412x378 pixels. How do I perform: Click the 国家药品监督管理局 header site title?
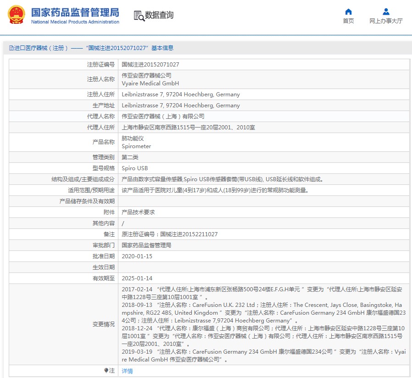75,12
